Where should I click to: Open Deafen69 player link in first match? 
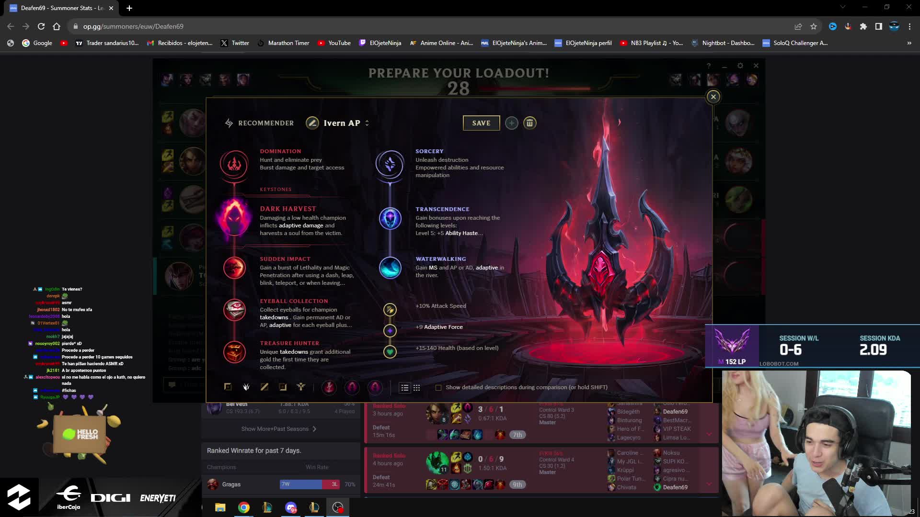click(x=675, y=412)
